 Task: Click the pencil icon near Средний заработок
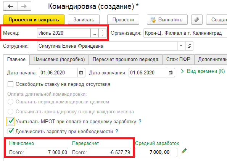coord(184,151)
